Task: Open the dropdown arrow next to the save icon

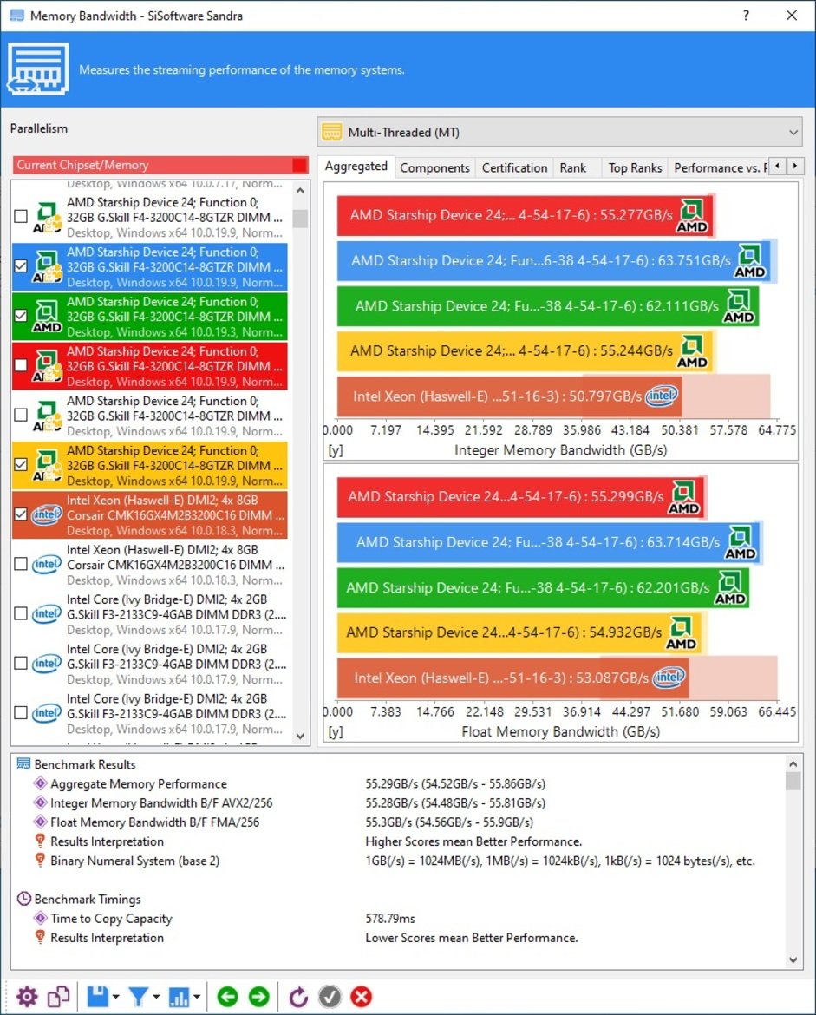Action: (x=115, y=997)
